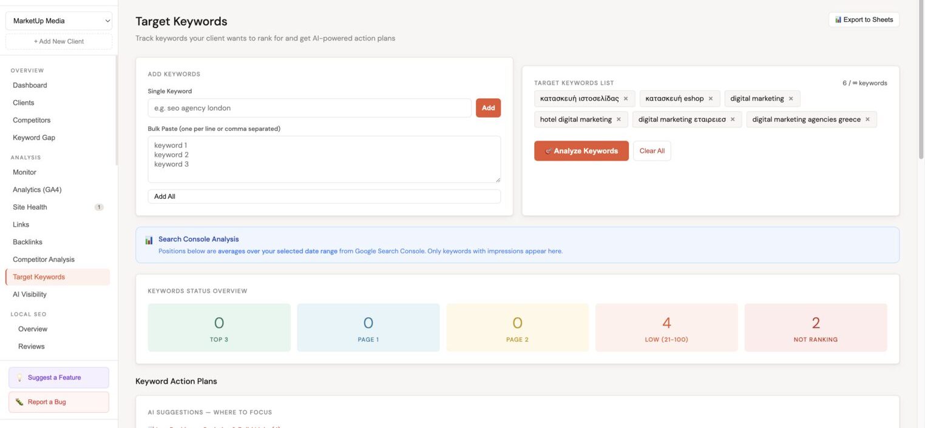Click Analyze Keywords button
The width and height of the screenshot is (925, 428).
click(x=581, y=151)
